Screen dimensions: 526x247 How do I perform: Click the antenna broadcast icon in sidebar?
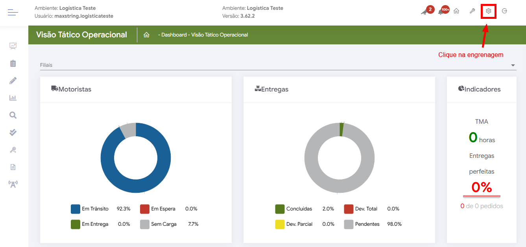[13, 184]
